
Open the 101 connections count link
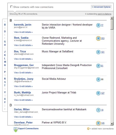point(103,52)
